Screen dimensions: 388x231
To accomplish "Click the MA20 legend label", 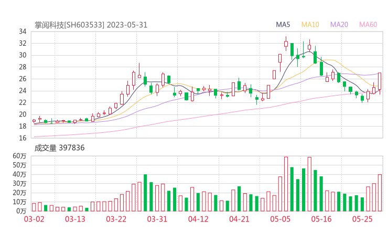I will coord(339,25).
